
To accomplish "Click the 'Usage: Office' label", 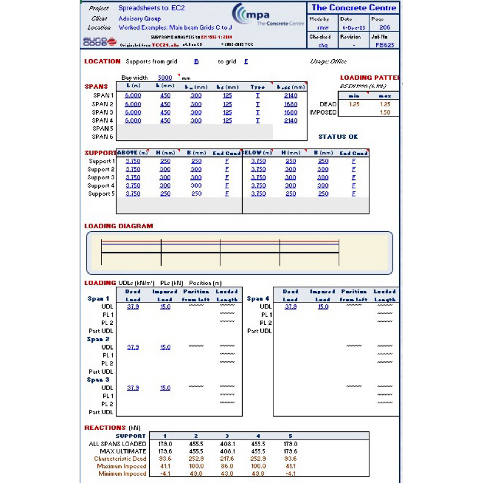I will click(x=328, y=62).
